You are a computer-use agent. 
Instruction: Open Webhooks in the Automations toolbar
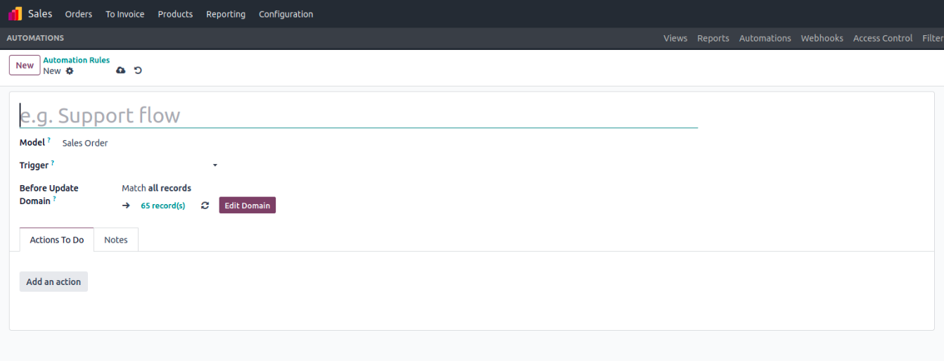pos(822,38)
